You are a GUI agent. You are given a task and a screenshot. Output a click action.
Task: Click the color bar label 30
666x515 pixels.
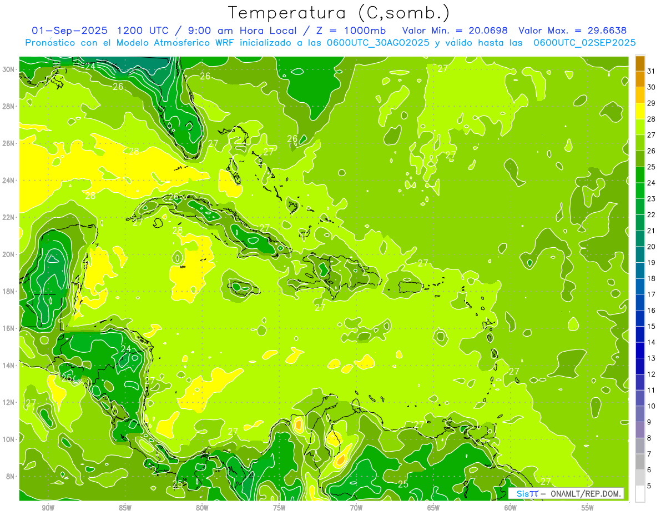pos(652,87)
